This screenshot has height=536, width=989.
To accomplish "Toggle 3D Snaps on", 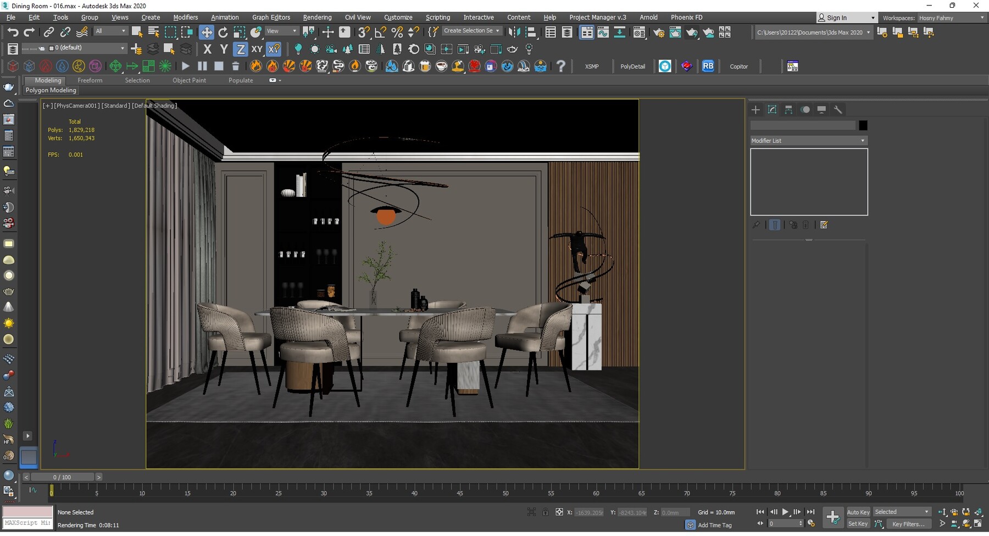I will (x=363, y=32).
